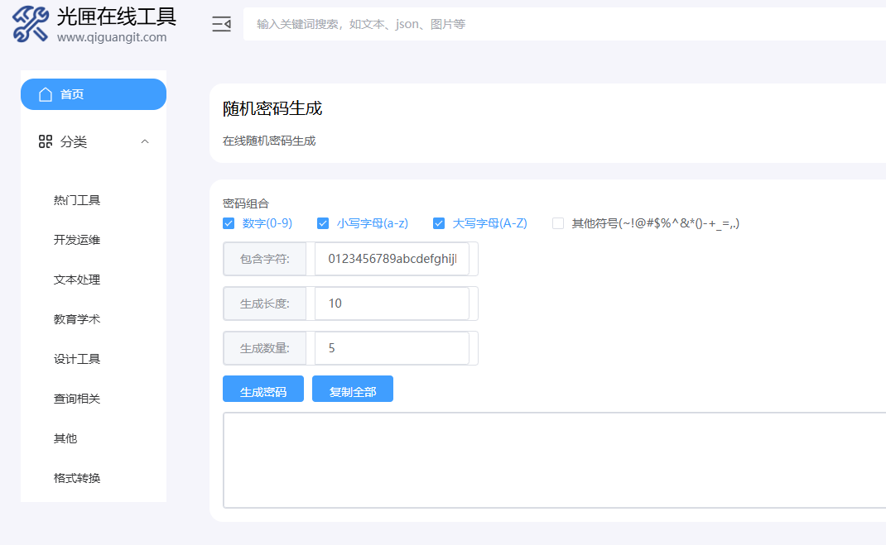Open the 教育学术 category
The image size is (886, 545).
(x=77, y=319)
